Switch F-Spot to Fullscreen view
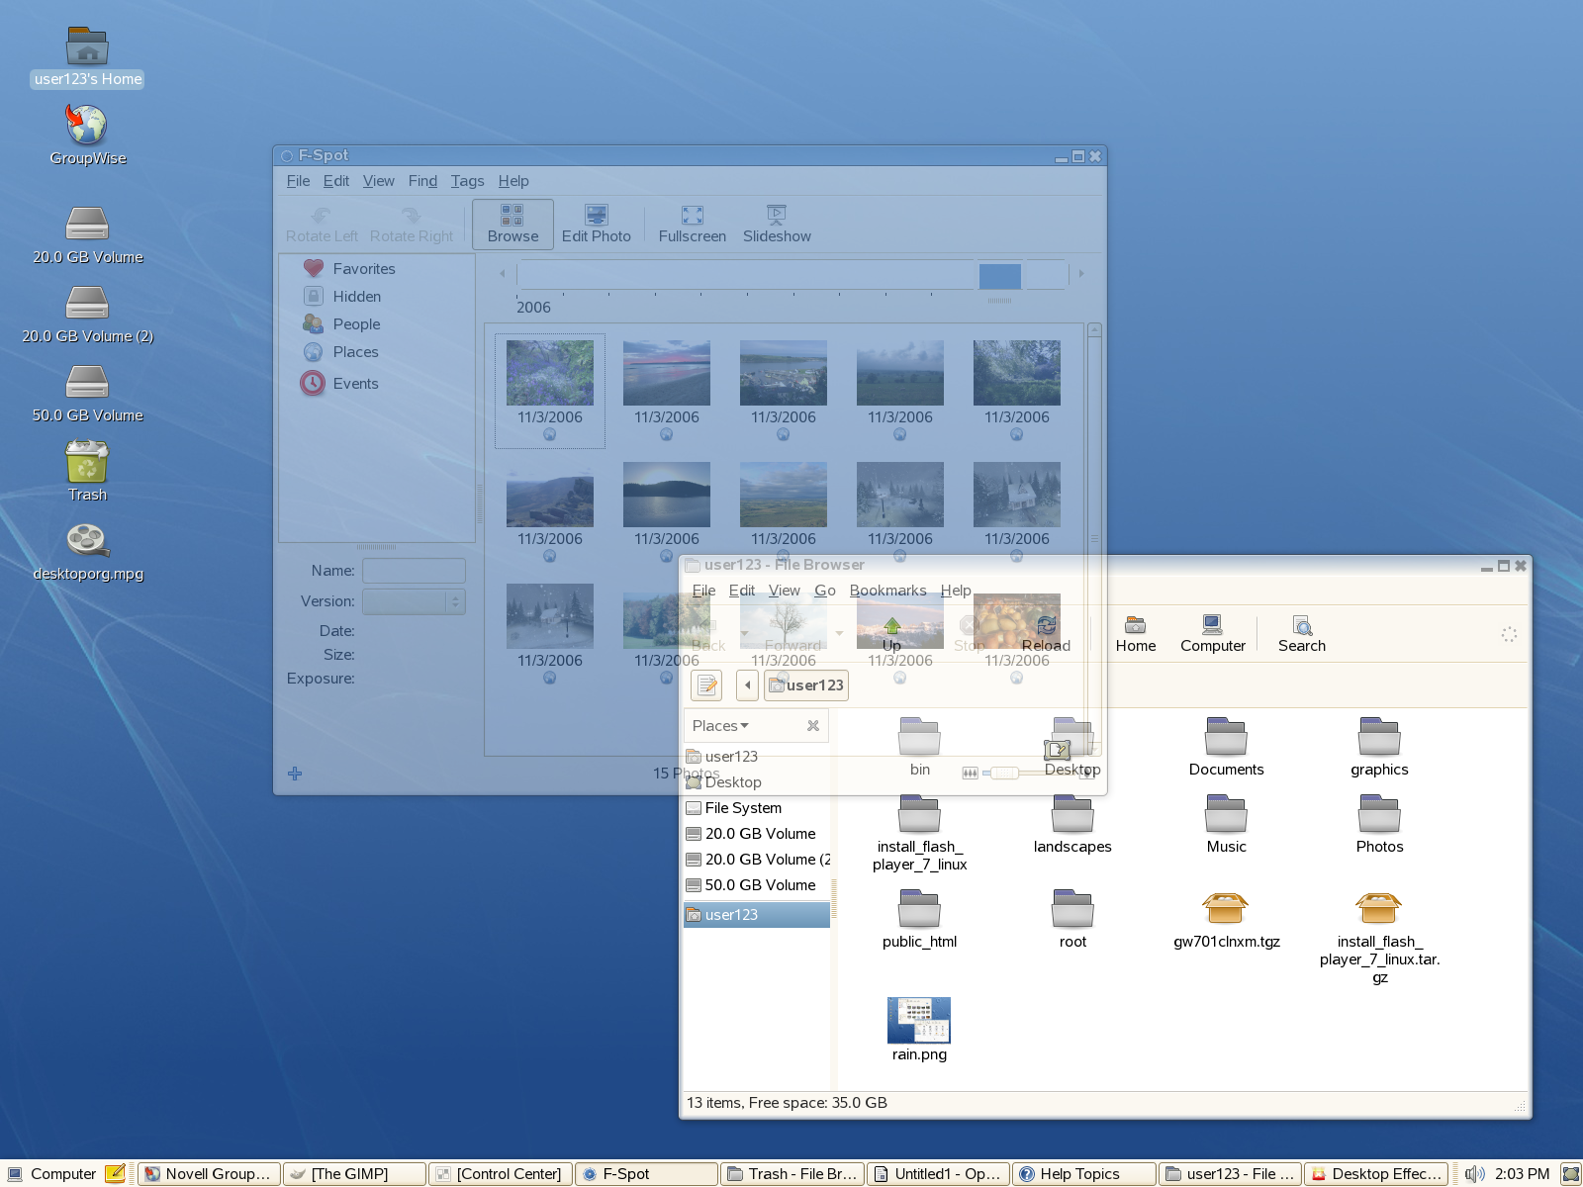 click(692, 224)
